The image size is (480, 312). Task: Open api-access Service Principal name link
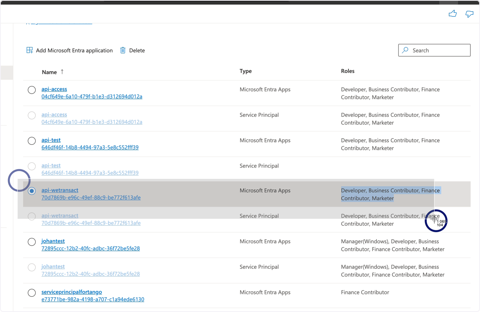(x=54, y=115)
